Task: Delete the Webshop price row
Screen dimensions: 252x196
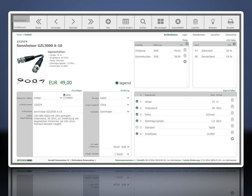Action: [x=185, y=50]
